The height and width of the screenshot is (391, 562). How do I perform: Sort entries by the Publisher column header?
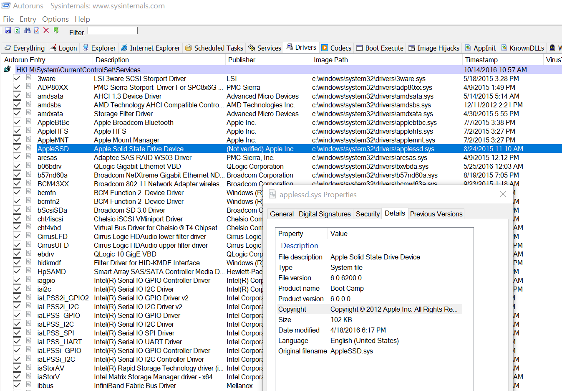click(x=242, y=60)
